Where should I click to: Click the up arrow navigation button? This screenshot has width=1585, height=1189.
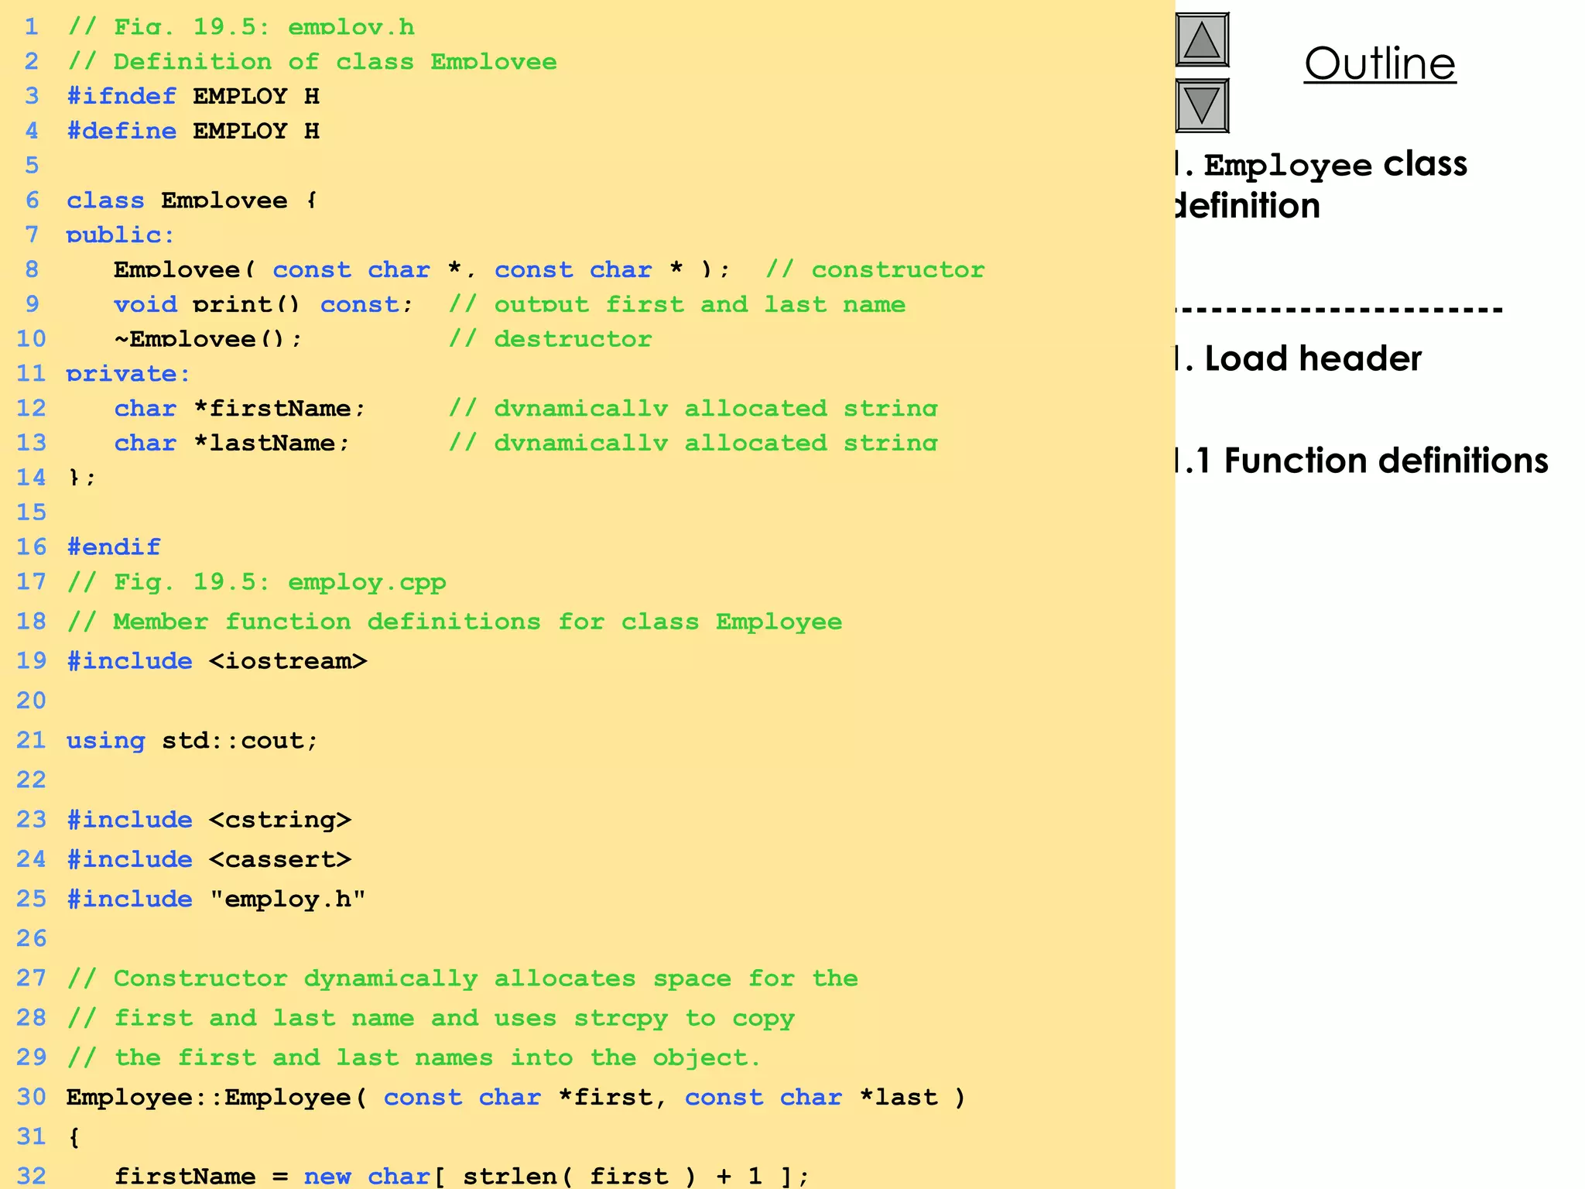point(1202,40)
